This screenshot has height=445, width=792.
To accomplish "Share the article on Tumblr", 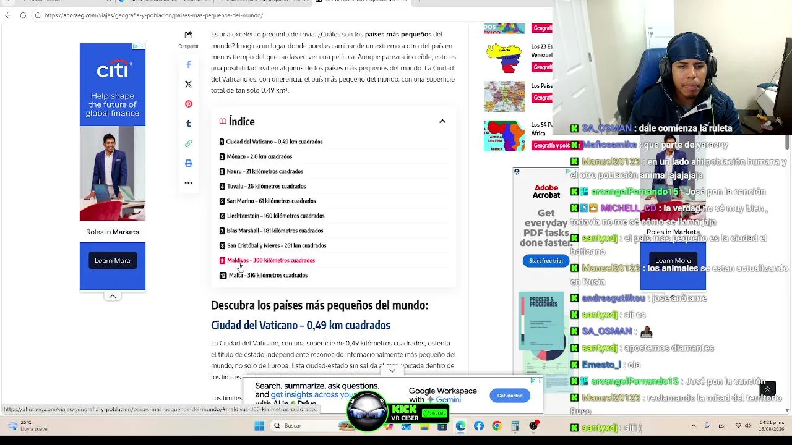I will click(189, 124).
